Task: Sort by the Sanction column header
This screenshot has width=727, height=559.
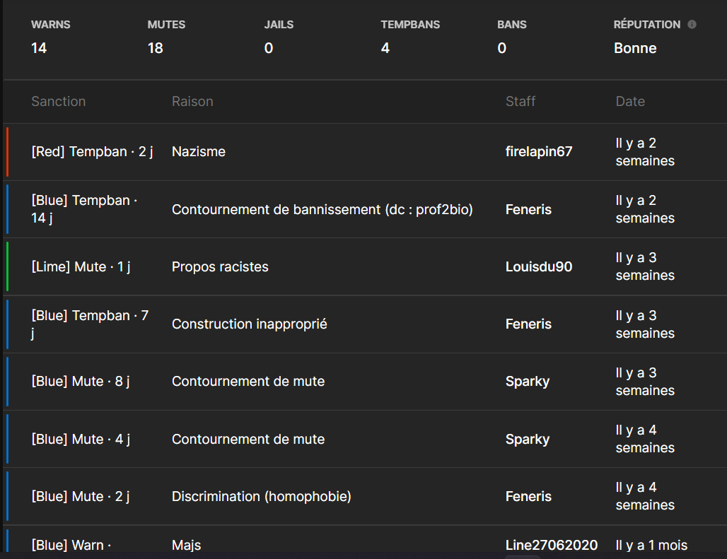Action: 58,102
